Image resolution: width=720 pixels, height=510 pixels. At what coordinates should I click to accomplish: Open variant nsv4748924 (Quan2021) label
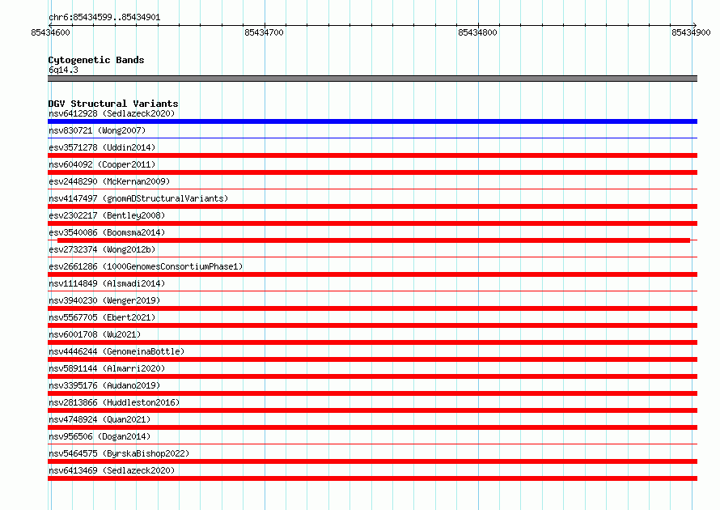pyautogui.click(x=100, y=419)
